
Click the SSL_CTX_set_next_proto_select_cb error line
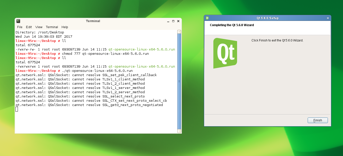[x=91, y=101]
